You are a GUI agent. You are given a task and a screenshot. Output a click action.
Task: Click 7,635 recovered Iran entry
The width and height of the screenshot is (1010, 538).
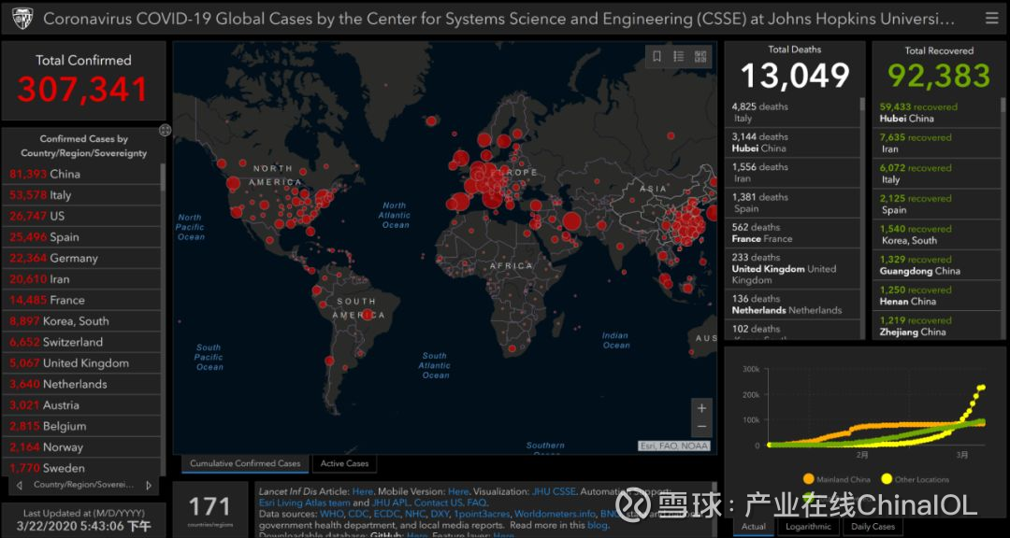tap(938, 143)
